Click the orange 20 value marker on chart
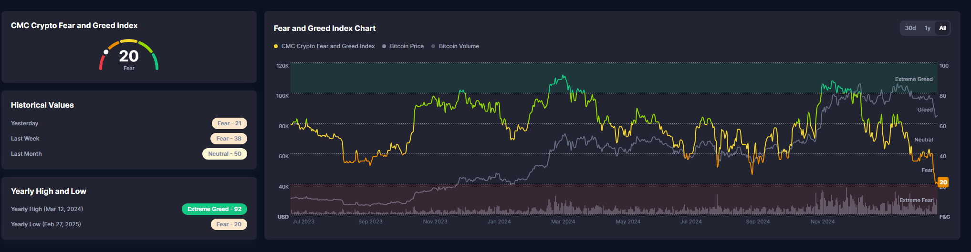 (x=943, y=182)
